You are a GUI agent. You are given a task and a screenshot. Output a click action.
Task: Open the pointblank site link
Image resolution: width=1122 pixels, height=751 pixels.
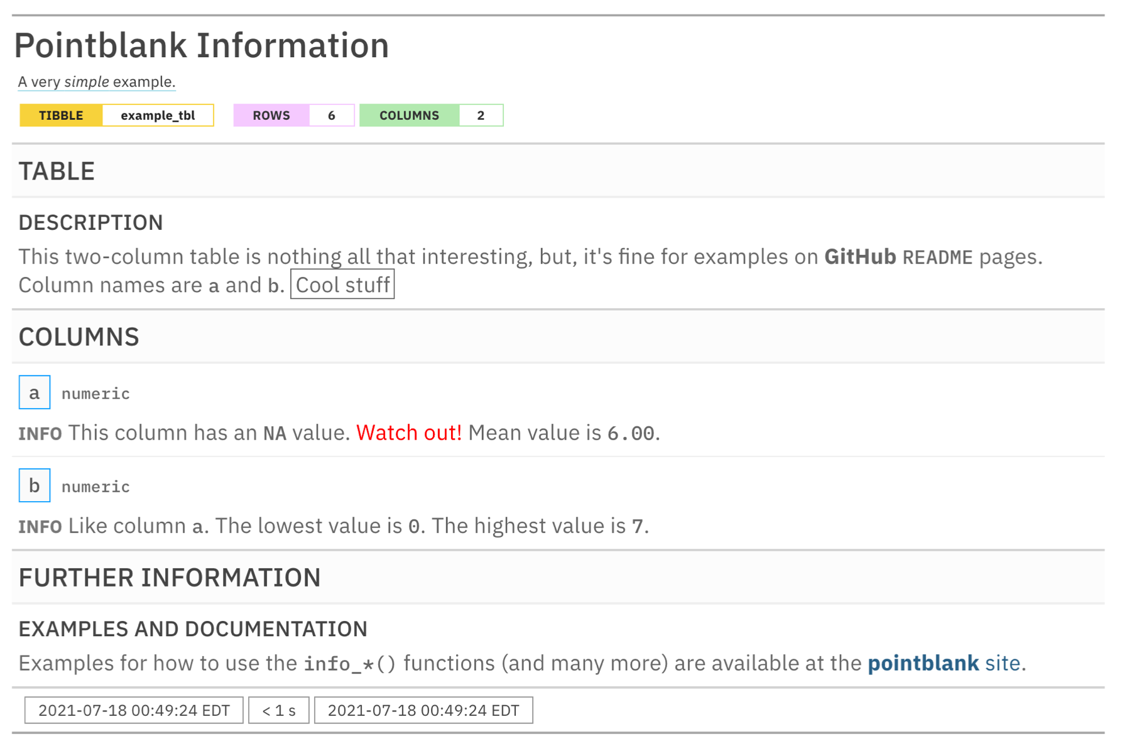[944, 663]
